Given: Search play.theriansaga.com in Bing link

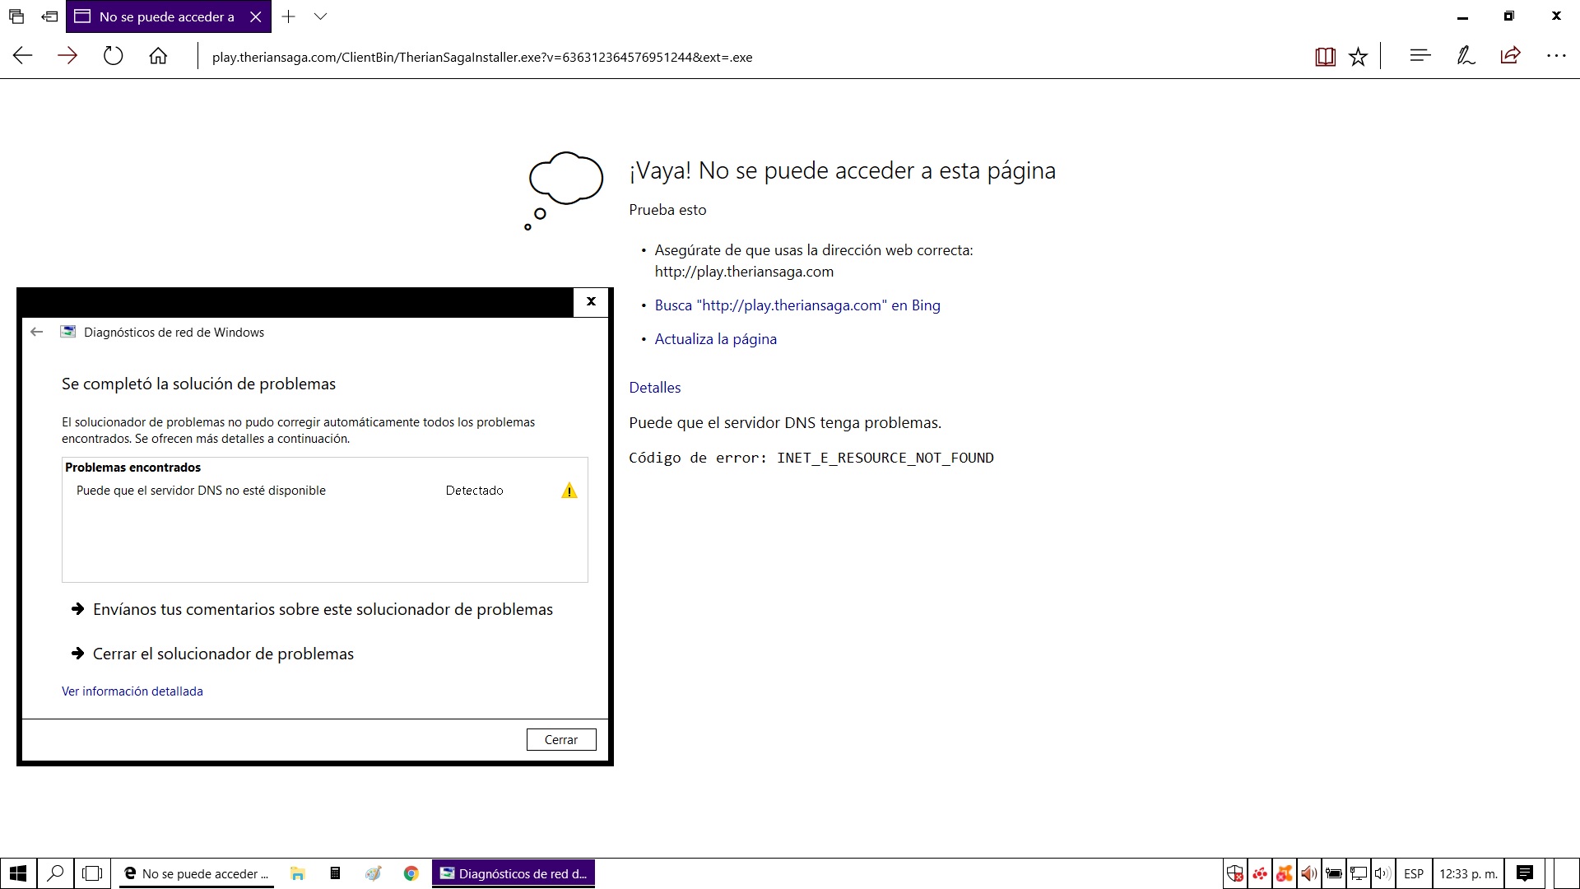Looking at the screenshot, I should 797,305.
